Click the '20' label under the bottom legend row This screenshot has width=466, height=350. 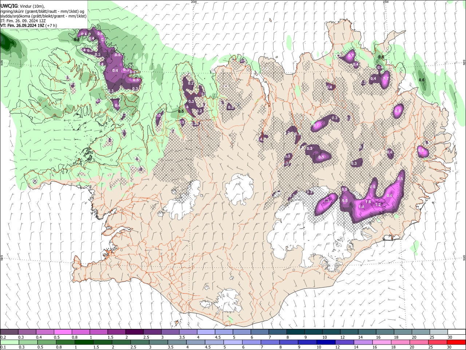click(x=412, y=347)
